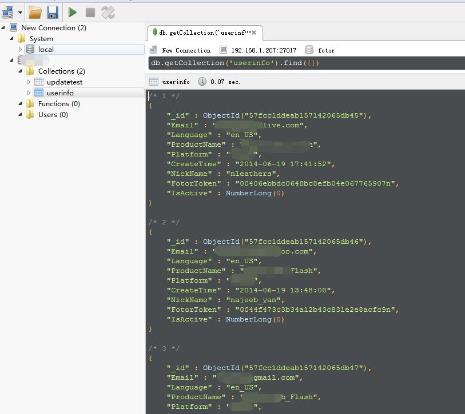Click the fotor database label in query bar
This screenshot has height=414, width=465.
point(326,50)
